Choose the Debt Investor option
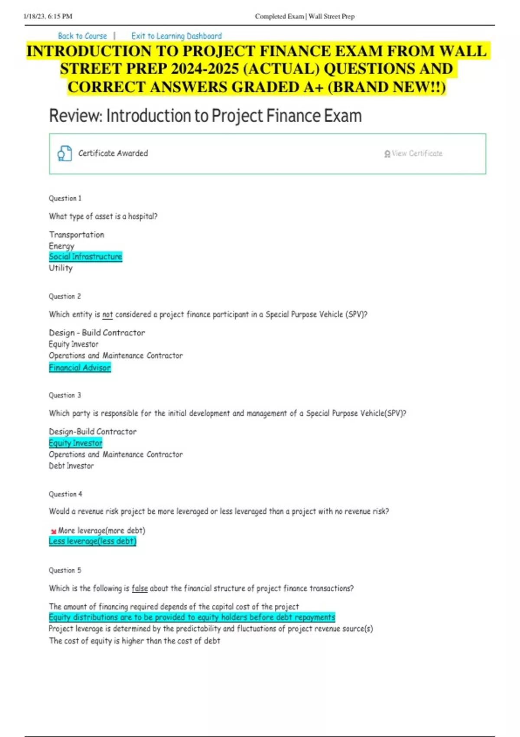520x737 pixels. (71, 466)
